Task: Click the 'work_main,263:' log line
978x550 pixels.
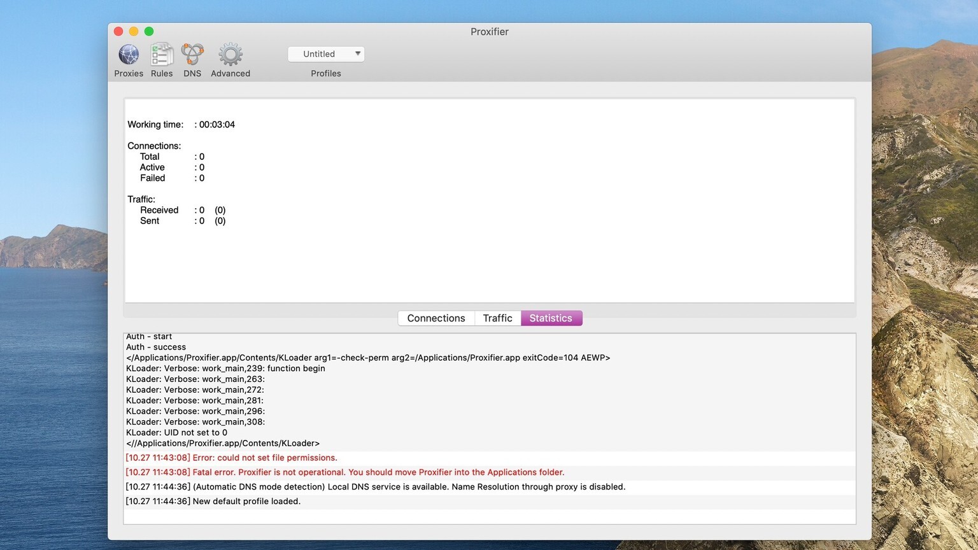Action: pyautogui.click(x=195, y=379)
